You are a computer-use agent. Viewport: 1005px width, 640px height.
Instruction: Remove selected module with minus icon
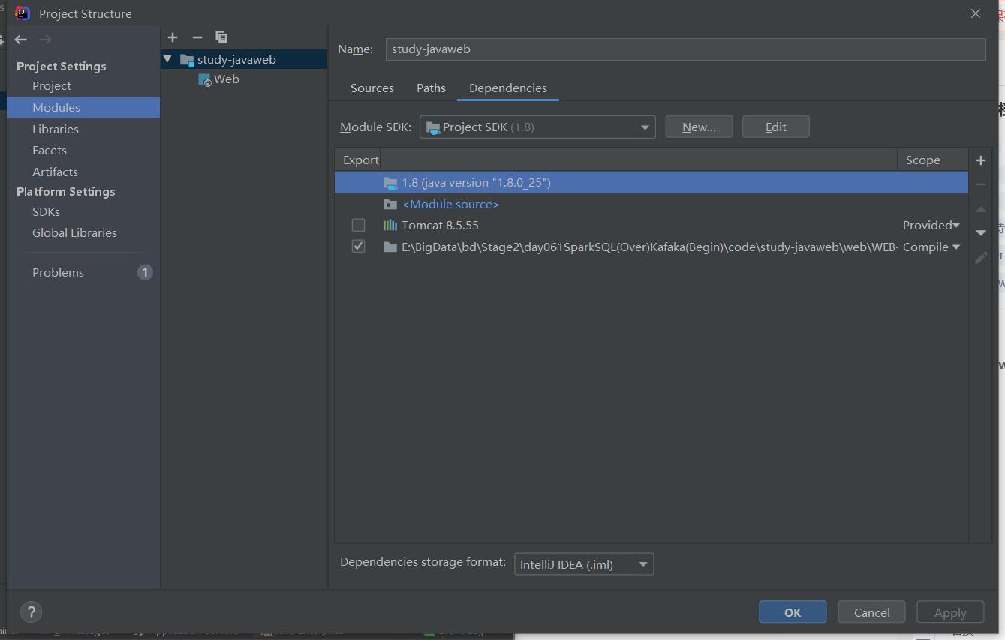point(197,37)
